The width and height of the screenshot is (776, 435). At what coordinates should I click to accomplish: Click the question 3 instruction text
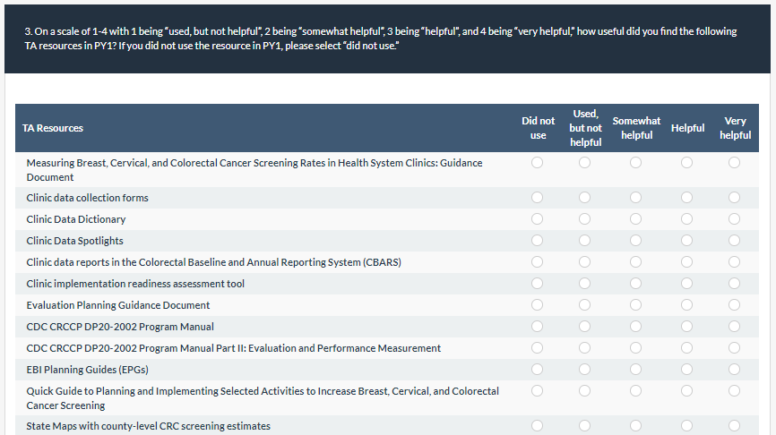tap(381, 38)
